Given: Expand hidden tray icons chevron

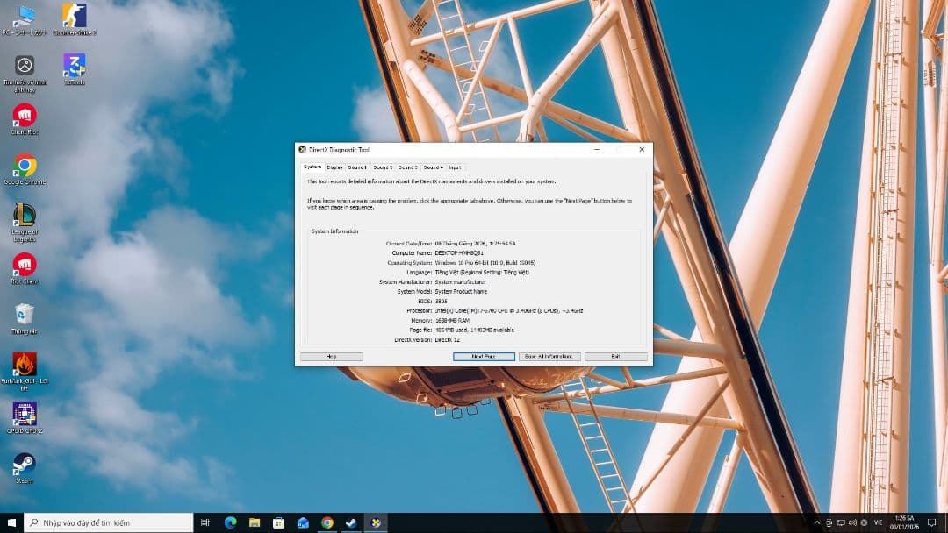Looking at the screenshot, I should (x=817, y=522).
